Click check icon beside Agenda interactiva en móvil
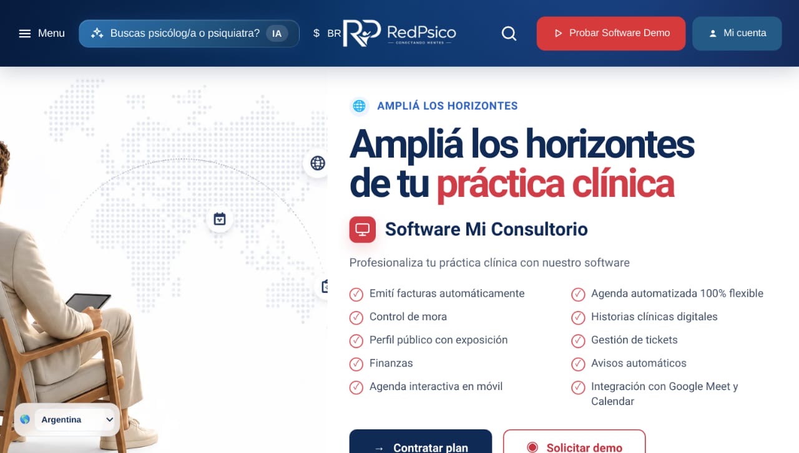Viewport: 799px width, 453px height. tap(356, 387)
